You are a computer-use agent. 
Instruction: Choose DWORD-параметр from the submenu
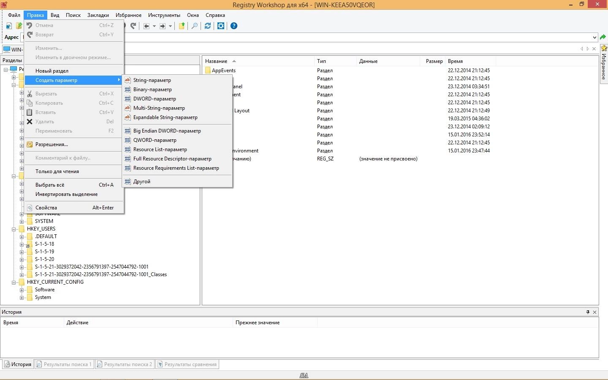click(x=177, y=99)
